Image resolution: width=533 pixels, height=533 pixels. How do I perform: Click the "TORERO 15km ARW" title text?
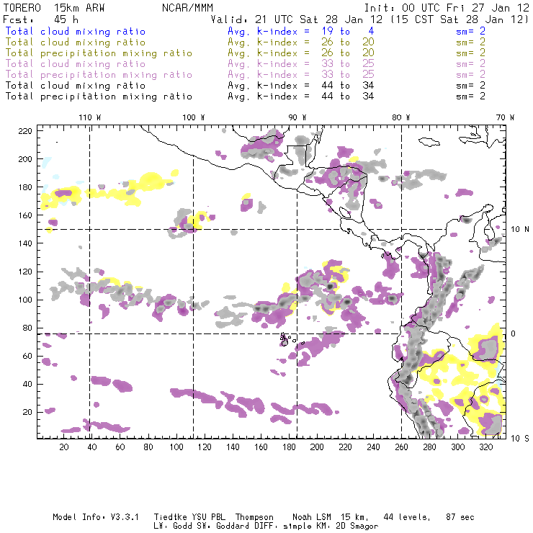54,8
